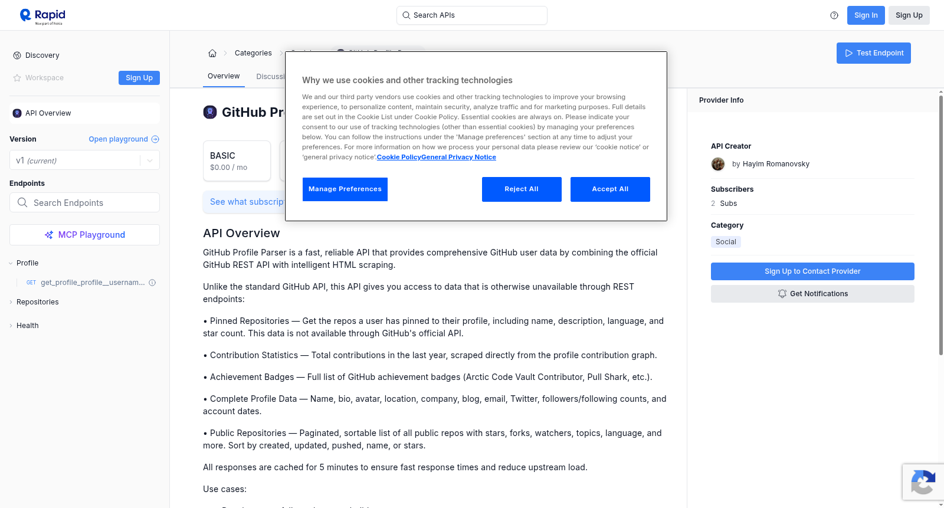Open API Overview in the sidebar
Screen dimensions: 944x508
click(84, 113)
